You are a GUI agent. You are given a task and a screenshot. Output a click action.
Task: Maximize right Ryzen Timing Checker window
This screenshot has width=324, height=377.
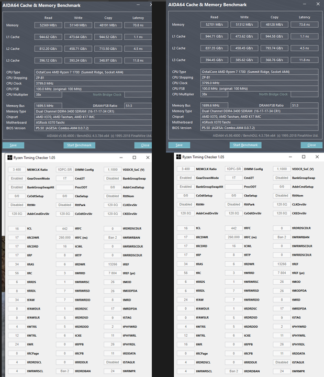pos(304,157)
